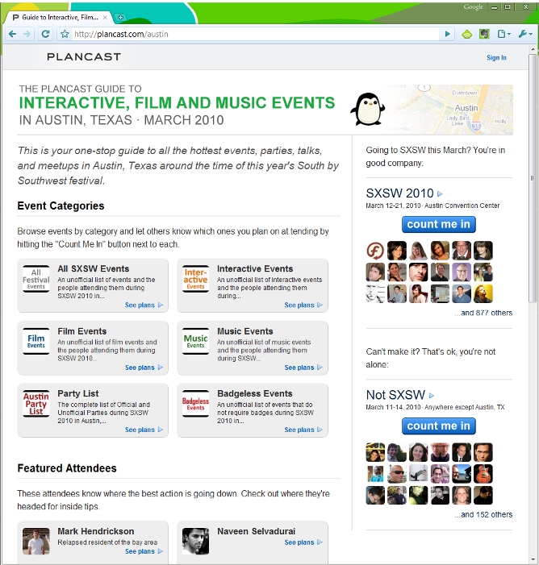Click the Austin map thumbnail
539x565 pixels.
[x=449, y=110]
